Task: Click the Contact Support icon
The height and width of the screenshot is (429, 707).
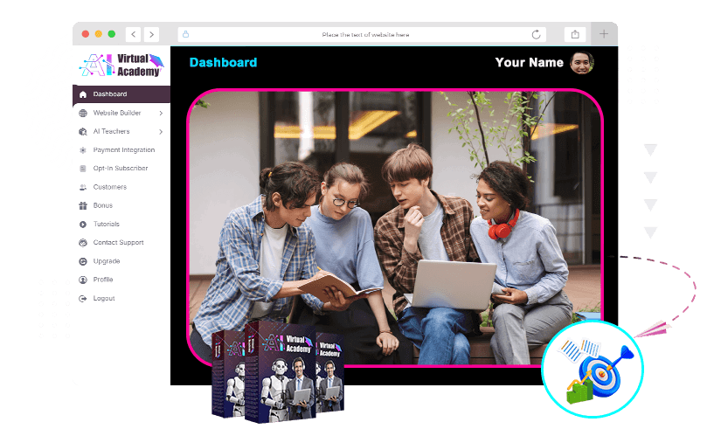Action: click(83, 243)
